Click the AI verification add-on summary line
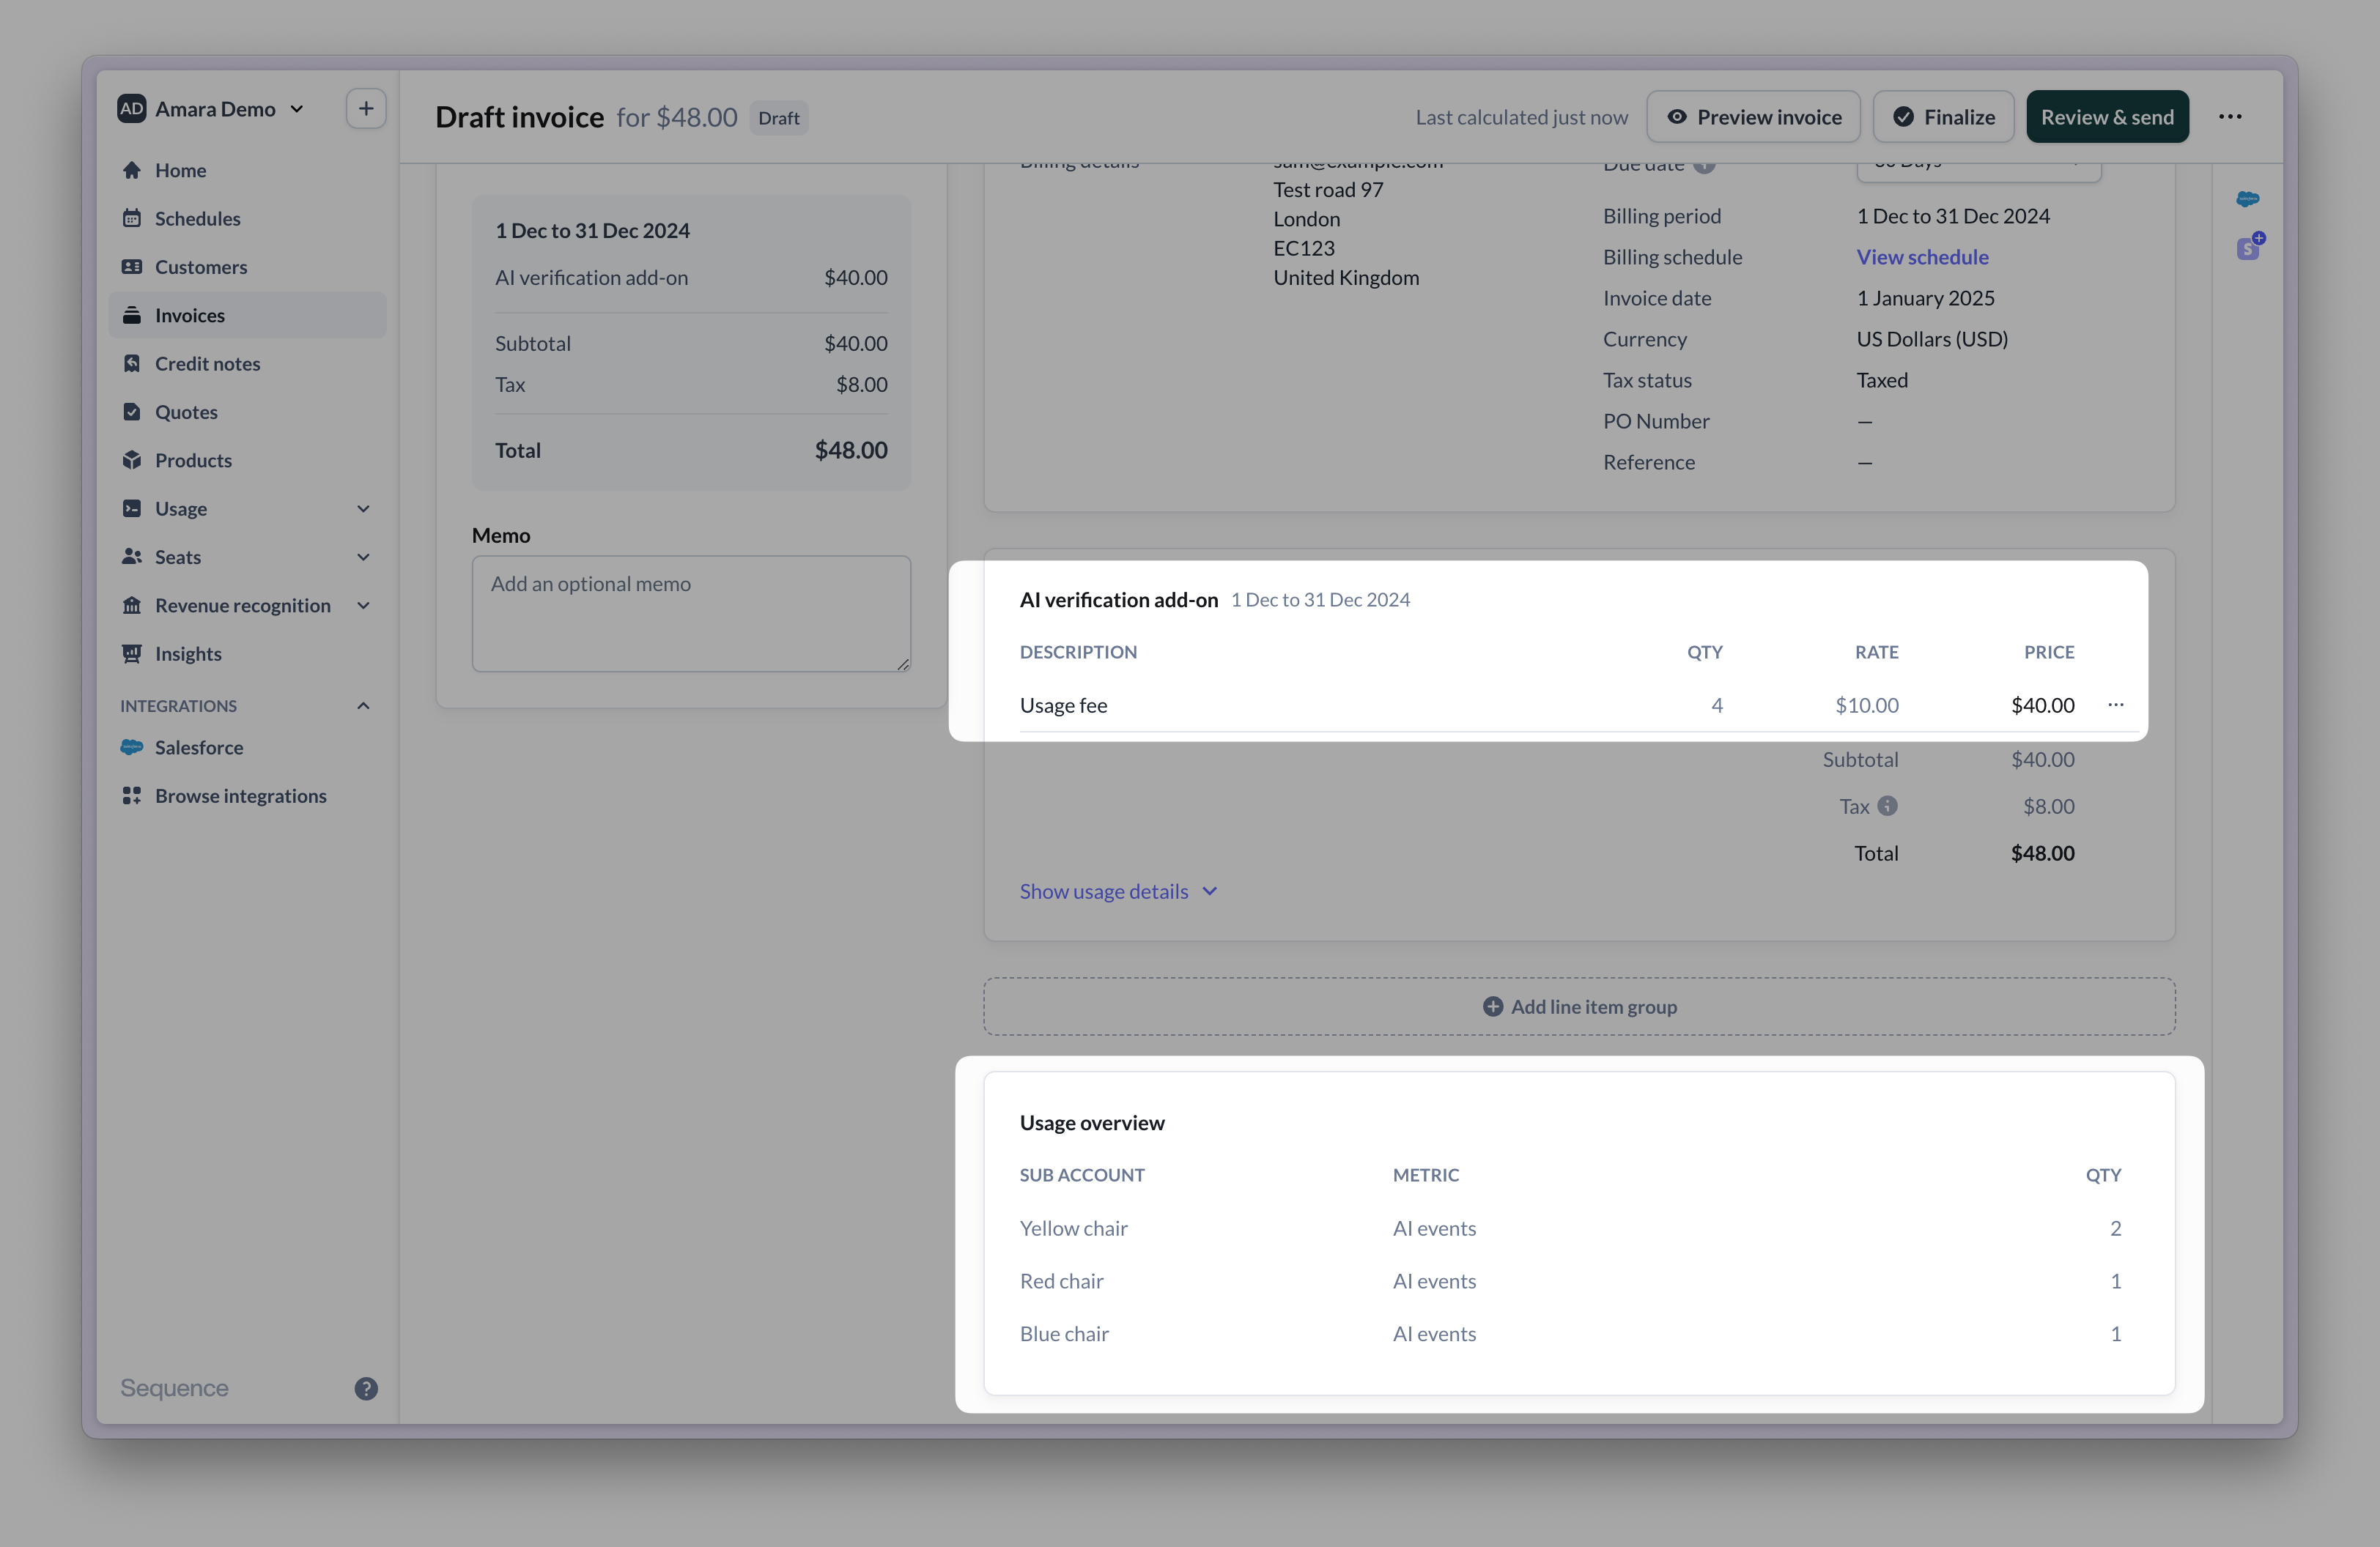Viewport: 2380px width, 1547px height. coord(691,278)
